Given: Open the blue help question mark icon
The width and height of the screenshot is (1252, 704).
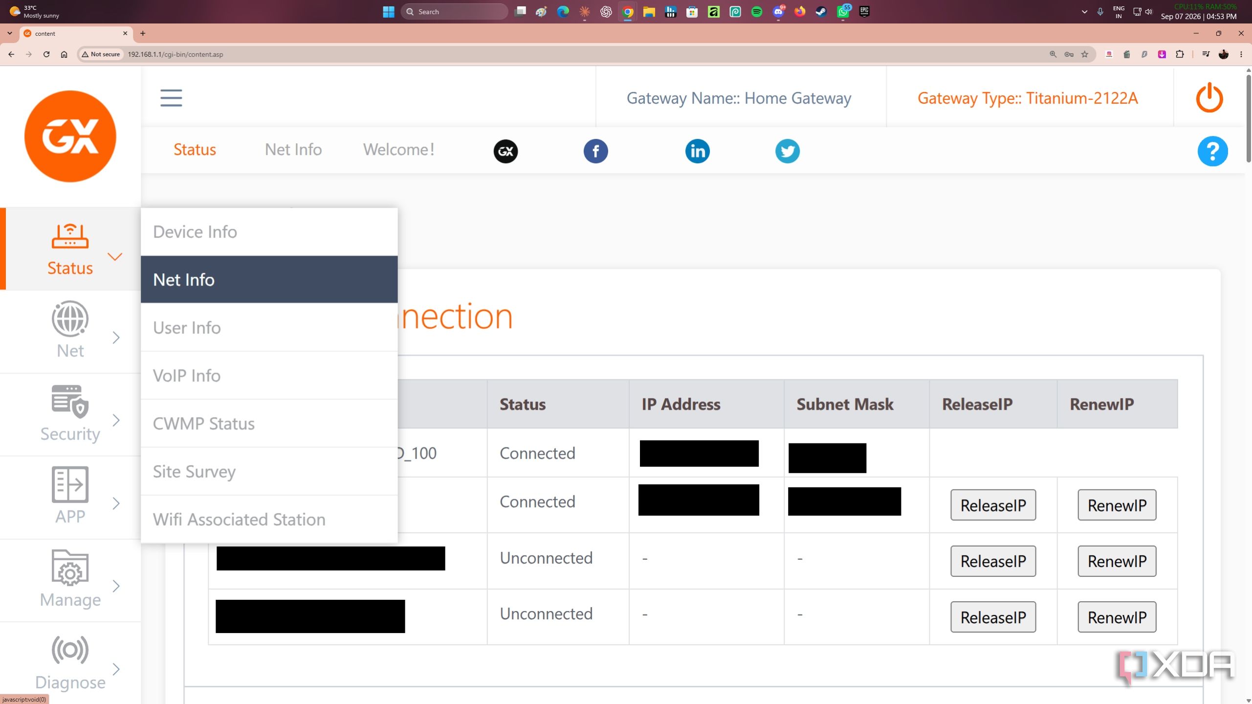Looking at the screenshot, I should click(x=1212, y=152).
